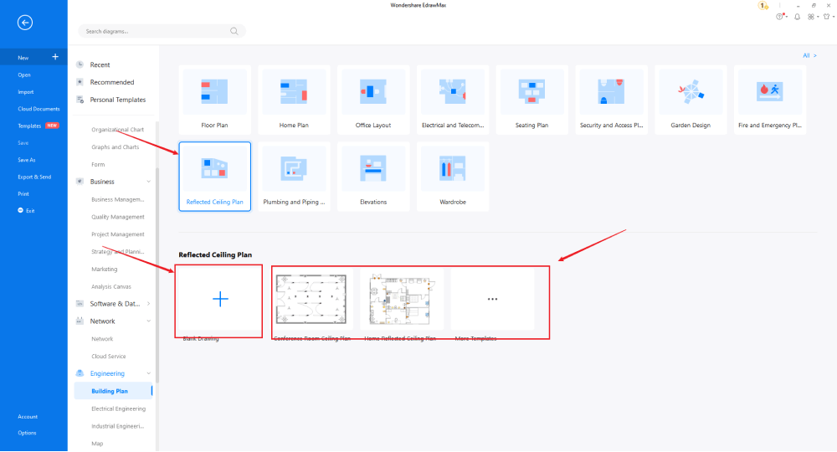The height and width of the screenshot is (452, 837).
Task: Click the gold account badge icon
Action: click(x=763, y=5)
